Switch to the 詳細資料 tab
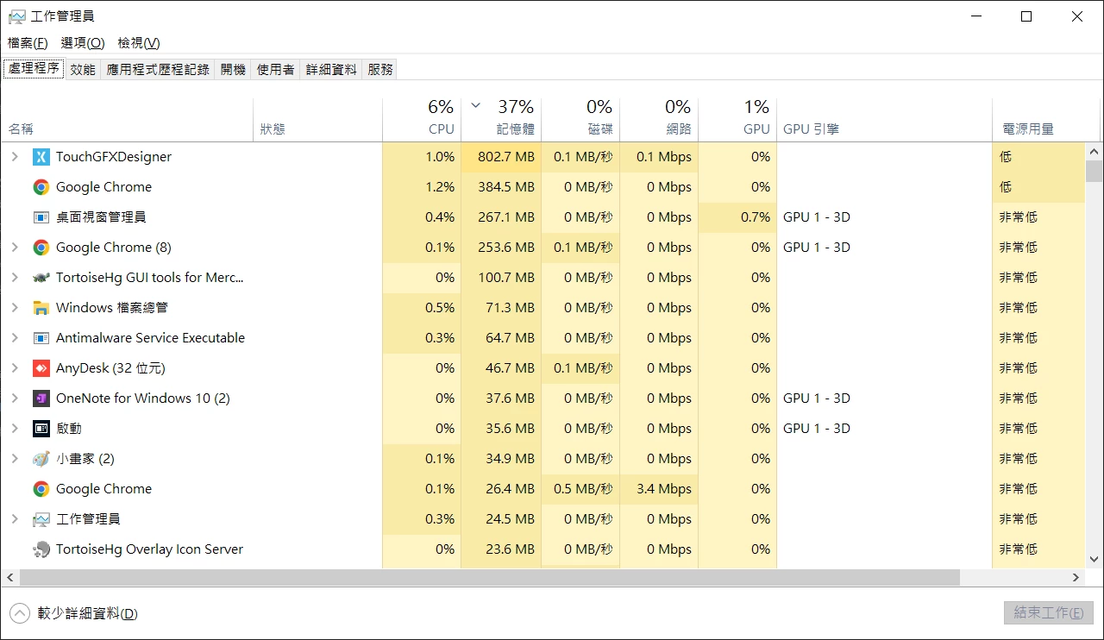This screenshot has width=1104, height=640. (x=331, y=70)
